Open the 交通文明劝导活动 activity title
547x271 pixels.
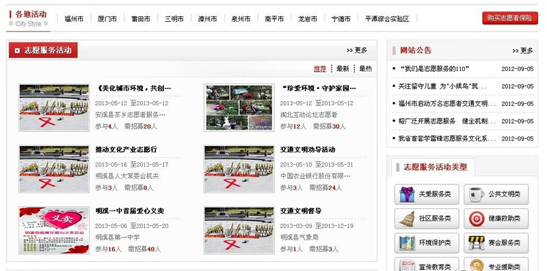308,149
